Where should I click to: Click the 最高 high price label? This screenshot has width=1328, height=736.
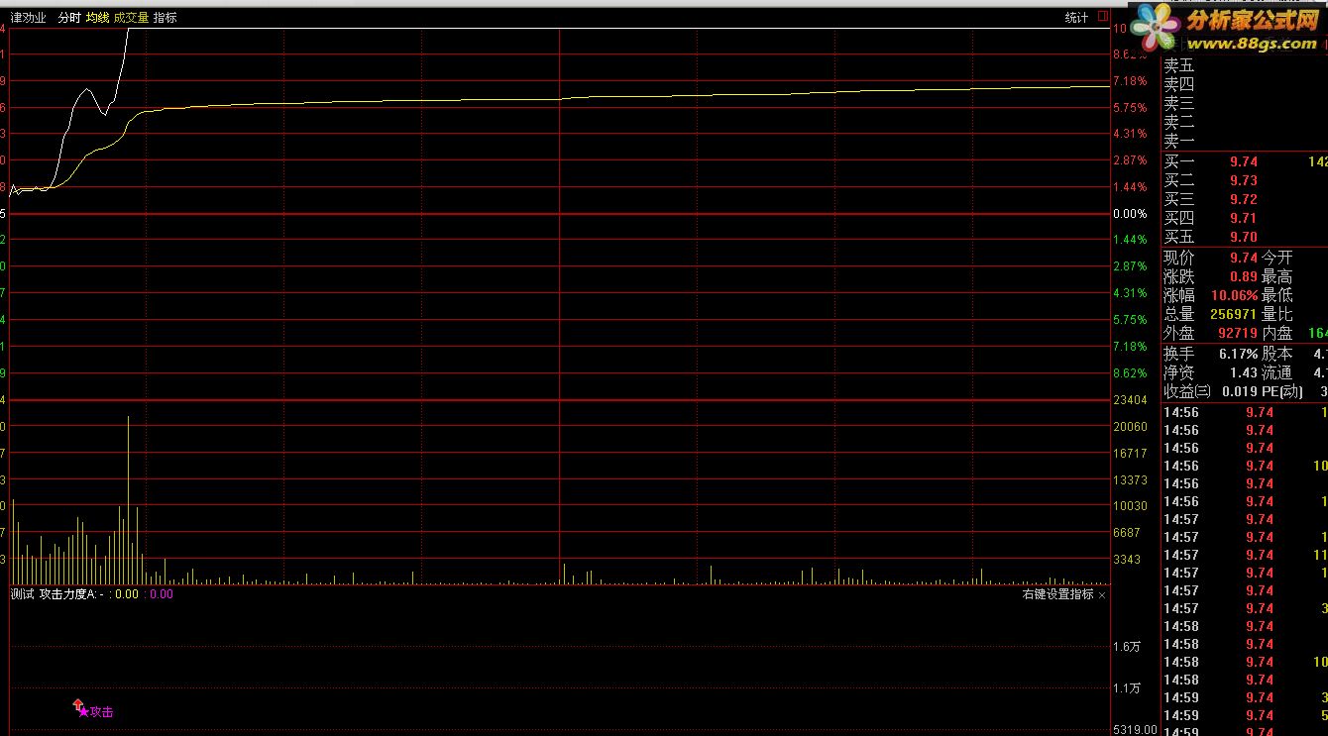[x=1277, y=276]
